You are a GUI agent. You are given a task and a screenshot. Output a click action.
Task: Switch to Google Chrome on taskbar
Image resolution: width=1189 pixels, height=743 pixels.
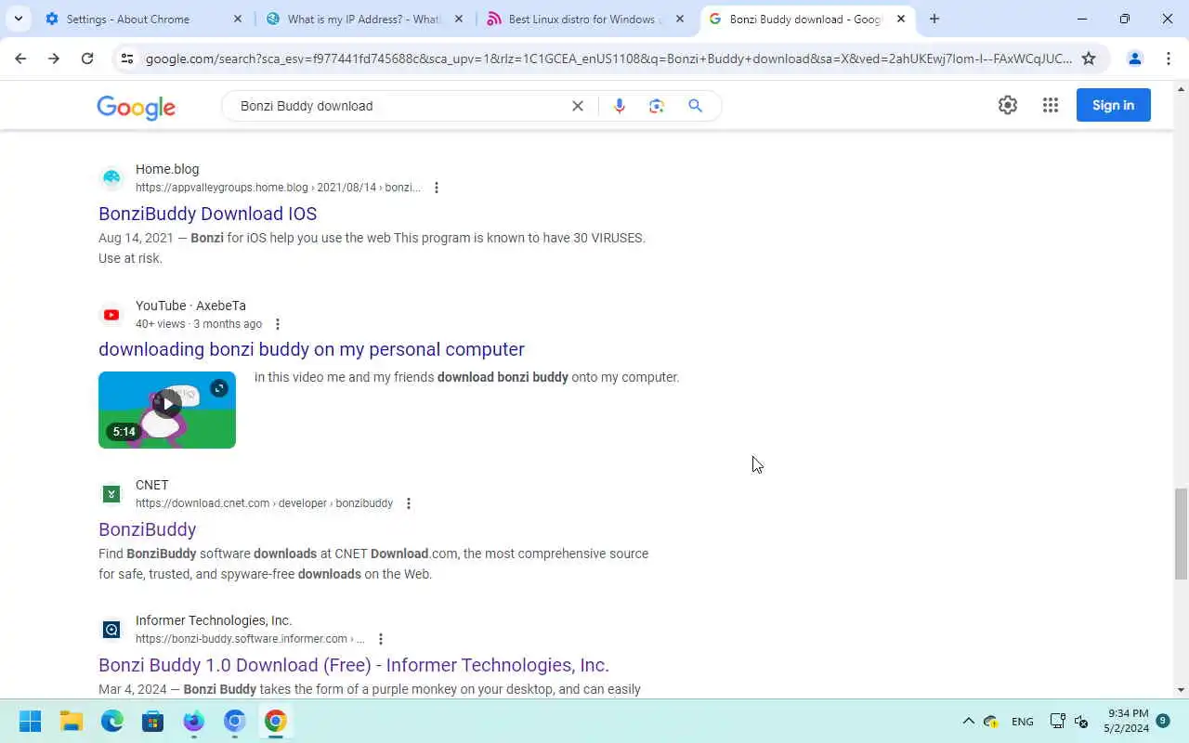tap(275, 721)
